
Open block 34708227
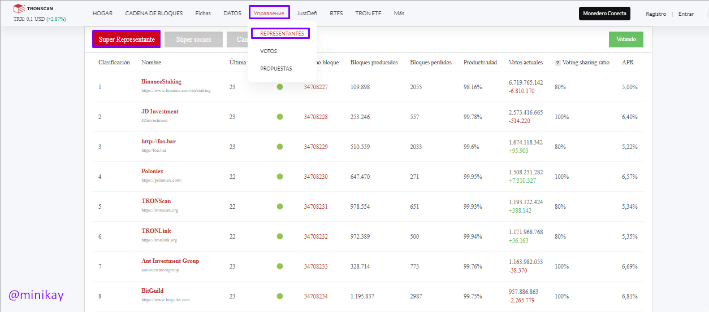(x=315, y=87)
